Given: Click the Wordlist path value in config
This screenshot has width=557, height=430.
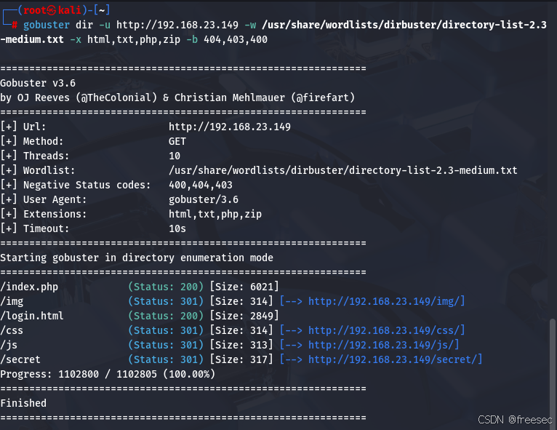Looking at the screenshot, I should (342, 170).
